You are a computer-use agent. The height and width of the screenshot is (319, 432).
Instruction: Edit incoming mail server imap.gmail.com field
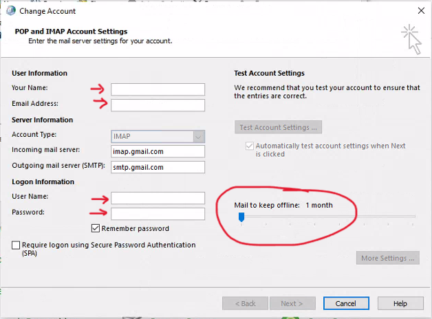pos(158,151)
